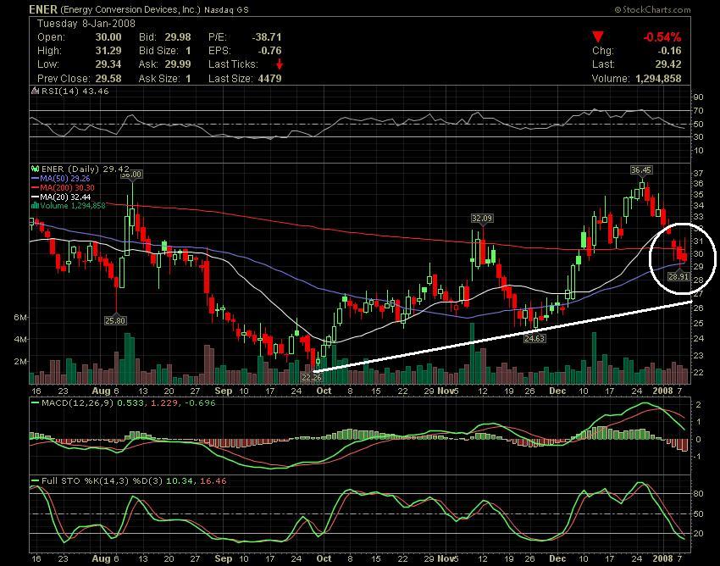Click the white MA(20) legend line
720x566 pixels.
pos(35,197)
